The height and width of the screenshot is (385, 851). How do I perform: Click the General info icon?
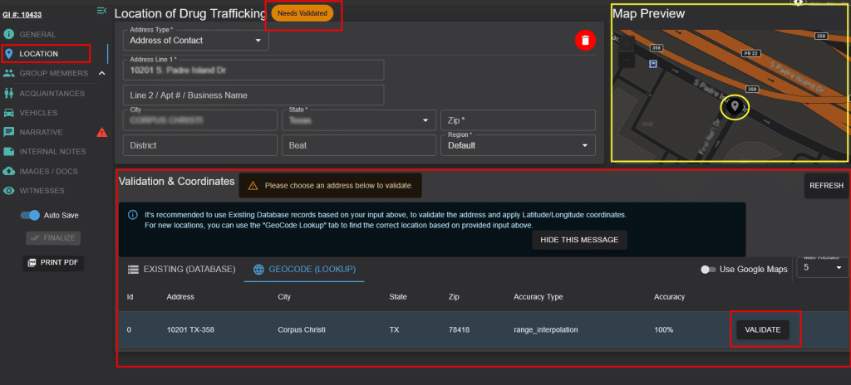click(x=8, y=35)
